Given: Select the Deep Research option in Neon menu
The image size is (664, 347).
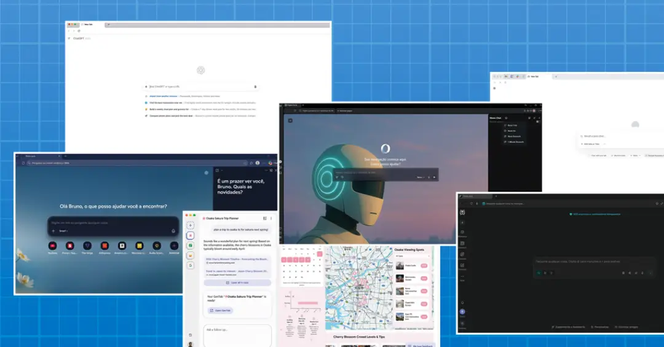Looking at the screenshot, I should pos(512,136).
